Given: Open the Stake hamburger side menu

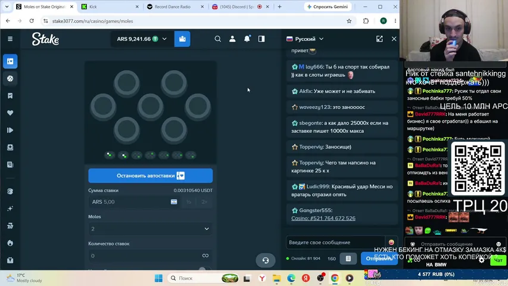Looking at the screenshot, I should coord(10,39).
